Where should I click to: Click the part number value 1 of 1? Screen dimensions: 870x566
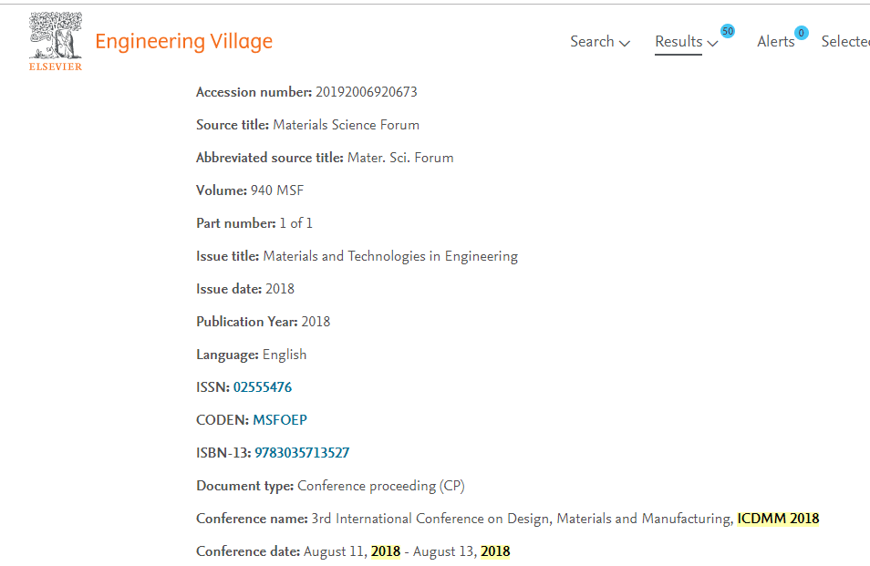click(x=295, y=223)
